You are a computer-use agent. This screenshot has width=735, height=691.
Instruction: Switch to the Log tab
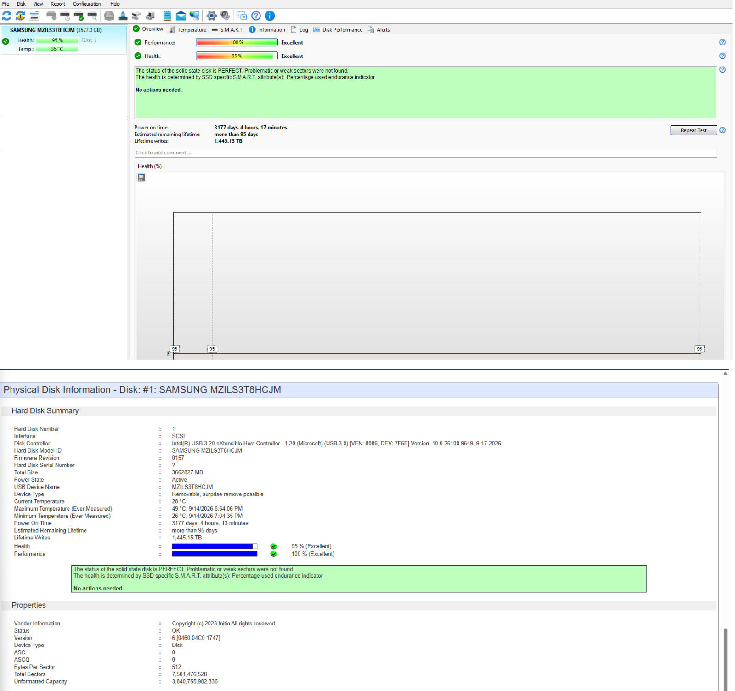tap(300, 29)
